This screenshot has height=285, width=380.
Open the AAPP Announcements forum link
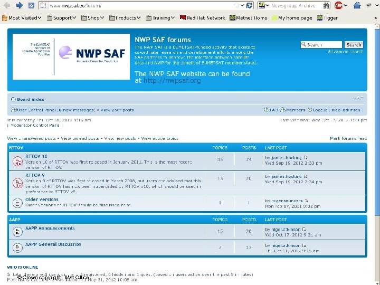[x=50, y=228]
